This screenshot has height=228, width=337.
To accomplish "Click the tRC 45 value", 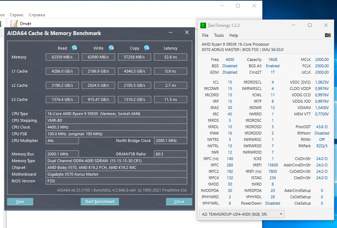I will pyautogui.click(x=230, y=114).
